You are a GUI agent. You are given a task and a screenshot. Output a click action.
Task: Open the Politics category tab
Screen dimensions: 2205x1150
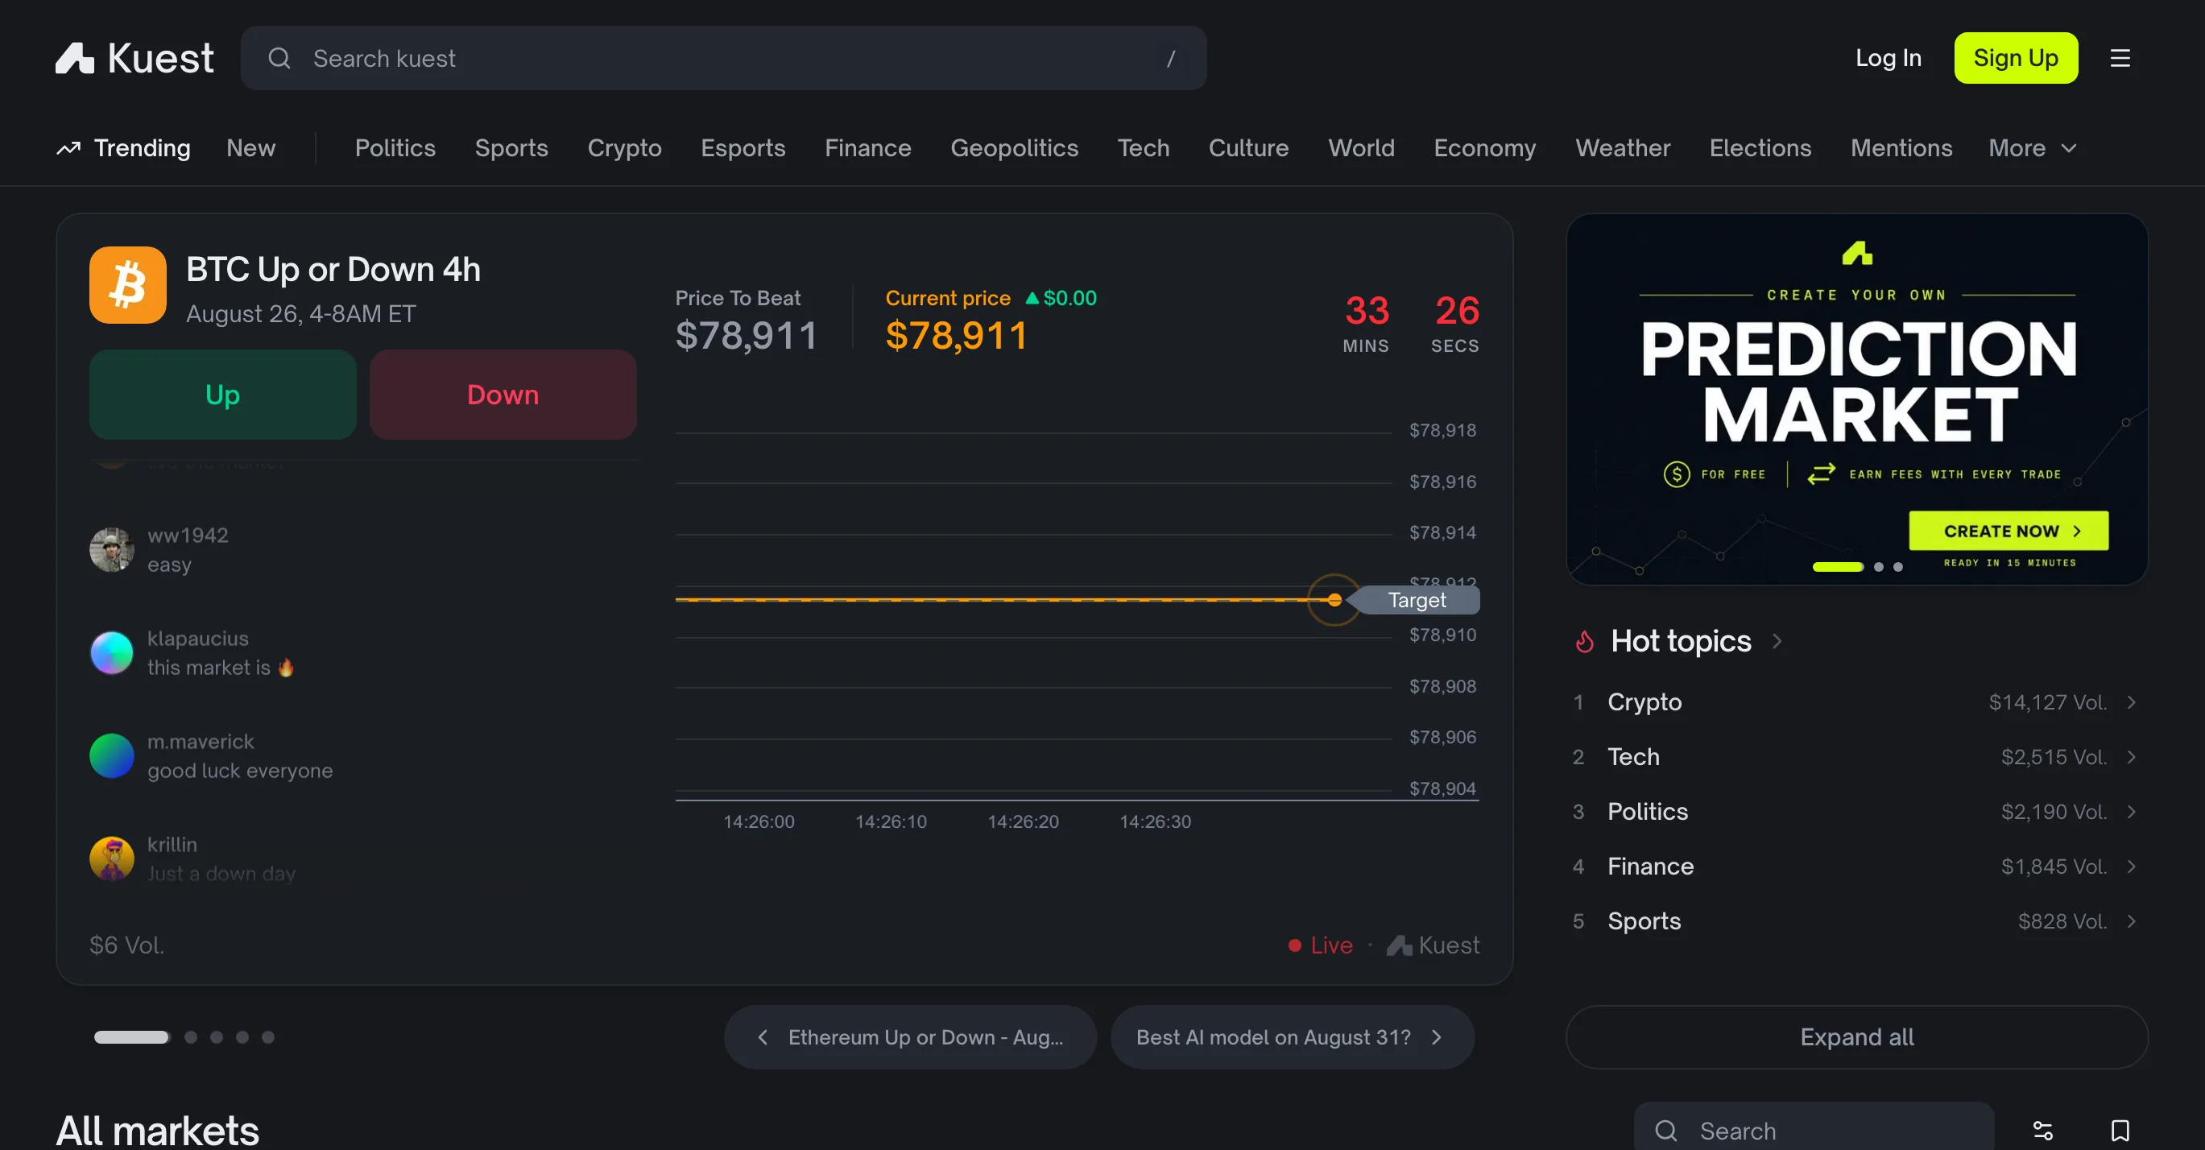395,148
